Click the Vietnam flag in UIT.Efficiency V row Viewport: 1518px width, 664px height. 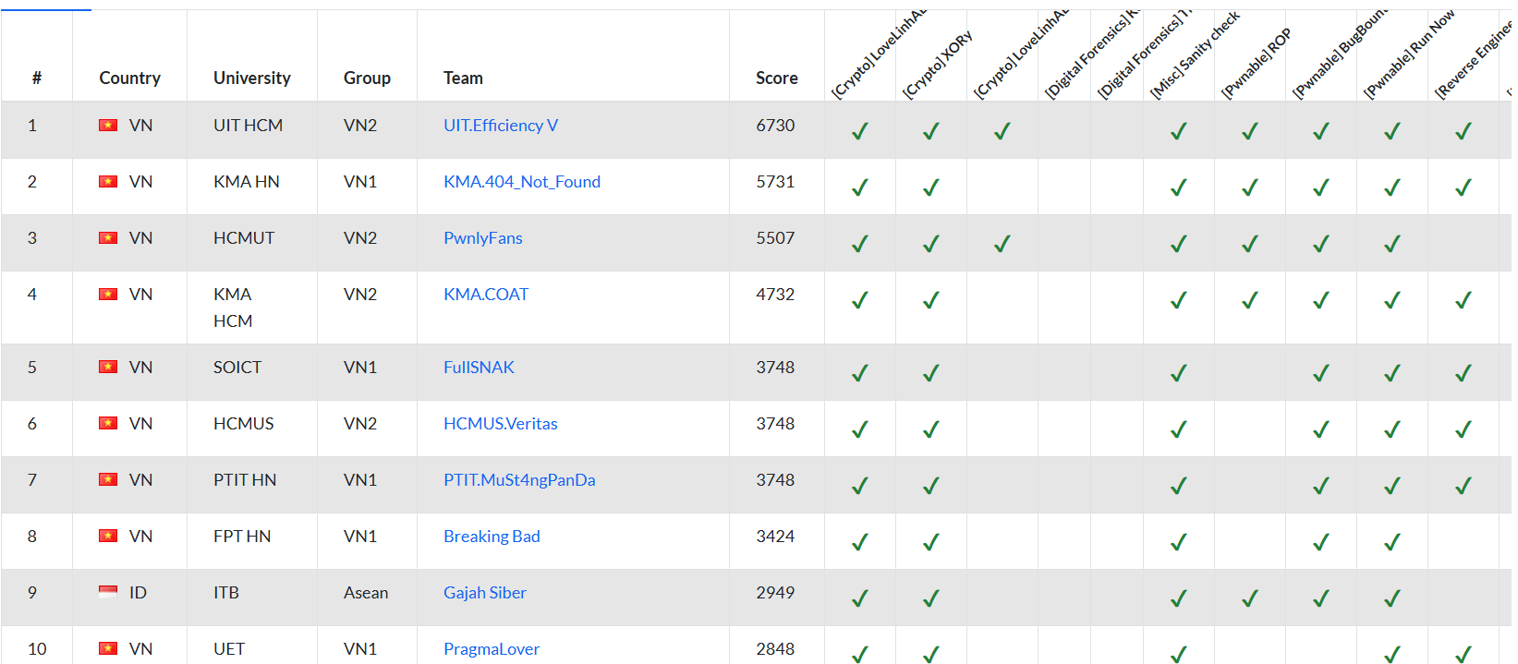tap(108, 126)
